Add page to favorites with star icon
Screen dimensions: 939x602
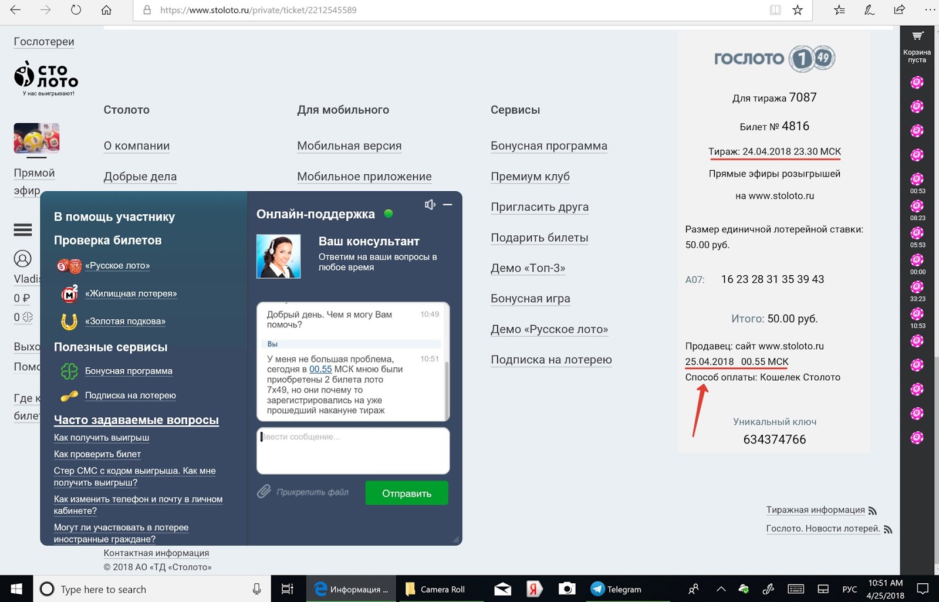[x=798, y=10]
